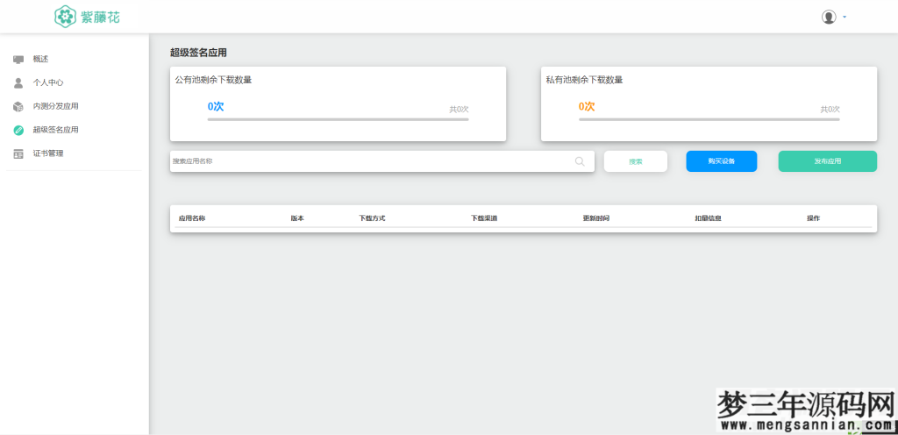Click the 下载渠道 column header
This screenshot has width=898, height=435.
click(x=484, y=218)
